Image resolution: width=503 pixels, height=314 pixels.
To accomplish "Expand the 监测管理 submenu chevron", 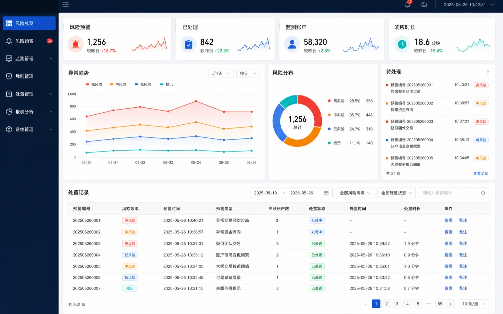I will click(x=51, y=59).
